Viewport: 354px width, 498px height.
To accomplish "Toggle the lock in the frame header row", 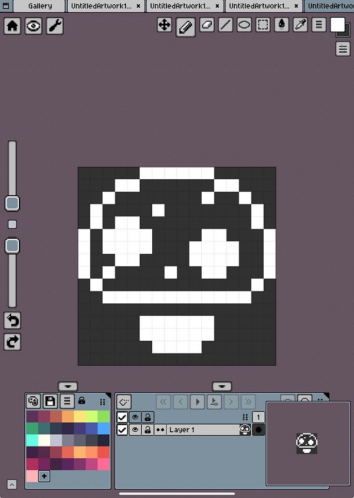I will click(147, 417).
